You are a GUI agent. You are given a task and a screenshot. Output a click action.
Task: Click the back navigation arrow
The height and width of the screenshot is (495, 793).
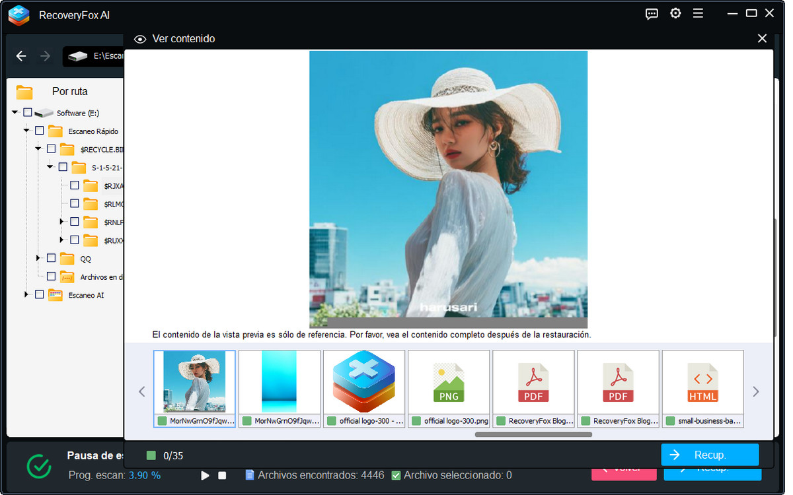[x=20, y=56]
